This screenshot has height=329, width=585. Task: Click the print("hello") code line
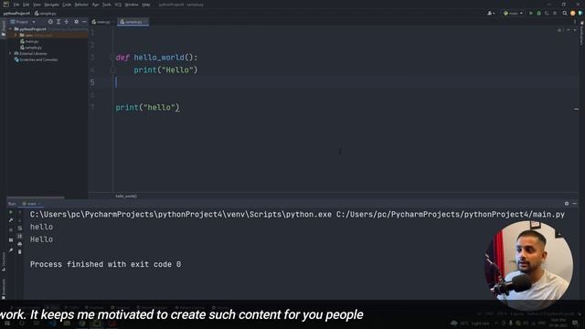147,108
